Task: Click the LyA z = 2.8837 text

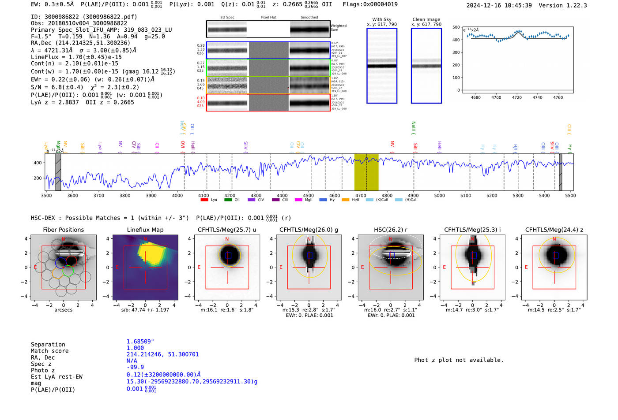Action: pos(55,102)
